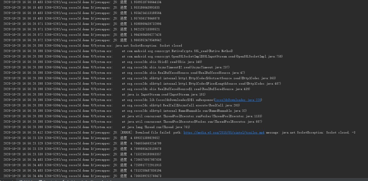The height and width of the screenshot is (181, 368).
Task: Select the java.lang.Thread.run stack frame
Action: [x=159, y=127]
